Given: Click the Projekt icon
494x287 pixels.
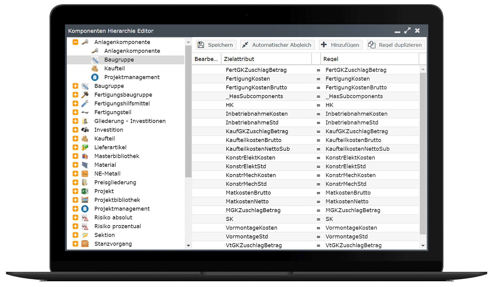Looking at the screenshot, I should click(85, 191).
